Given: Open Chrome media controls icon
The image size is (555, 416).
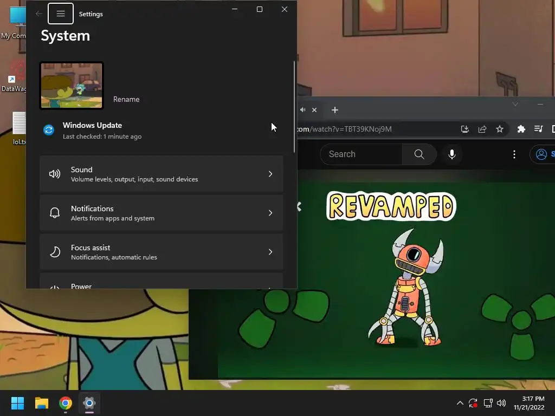Looking at the screenshot, I should coord(538,129).
